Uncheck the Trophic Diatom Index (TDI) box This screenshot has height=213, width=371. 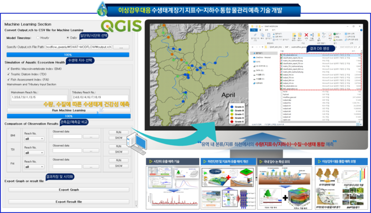tap(8, 74)
